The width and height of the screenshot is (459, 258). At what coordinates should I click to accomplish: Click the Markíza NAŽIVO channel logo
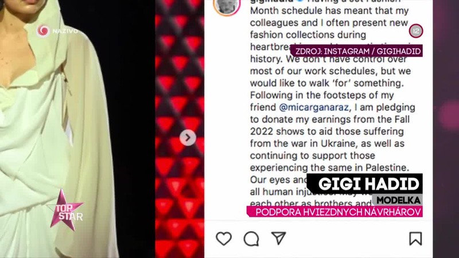tap(57, 31)
